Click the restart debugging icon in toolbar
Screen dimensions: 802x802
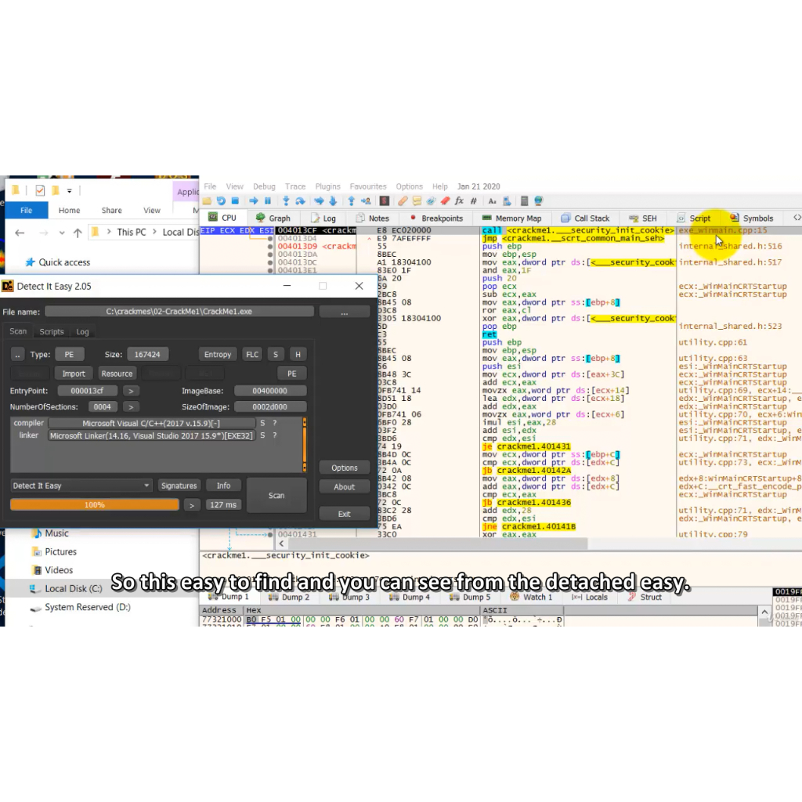pyautogui.click(x=221, y=201)
